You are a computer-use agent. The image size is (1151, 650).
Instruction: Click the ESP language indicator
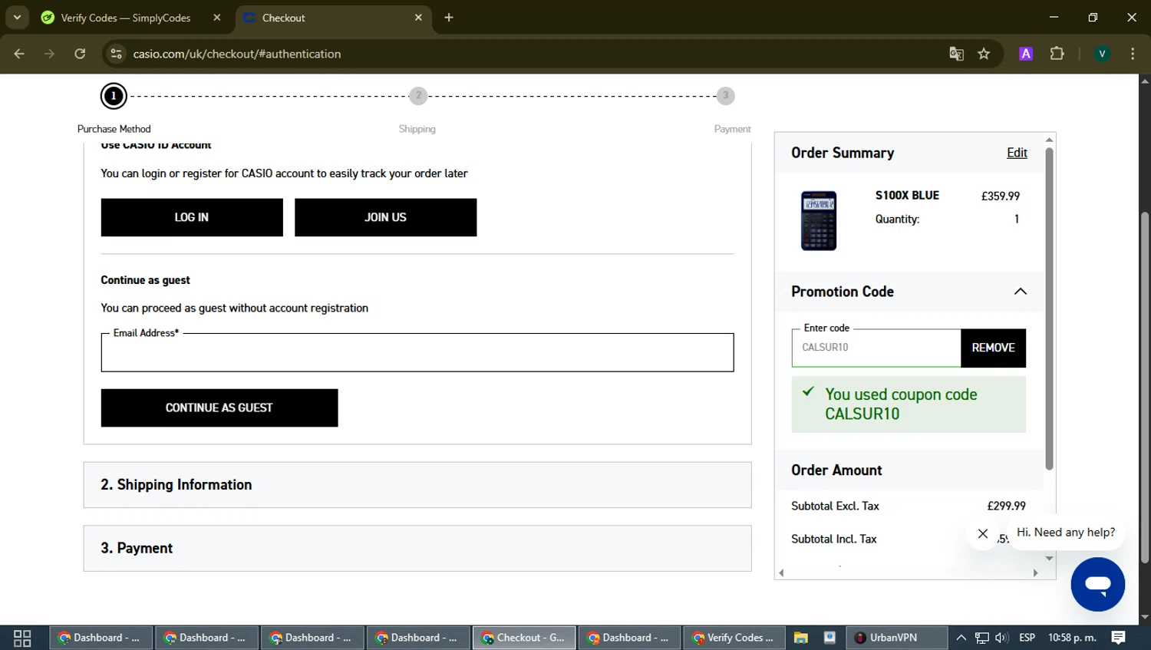pos(1027,638)
